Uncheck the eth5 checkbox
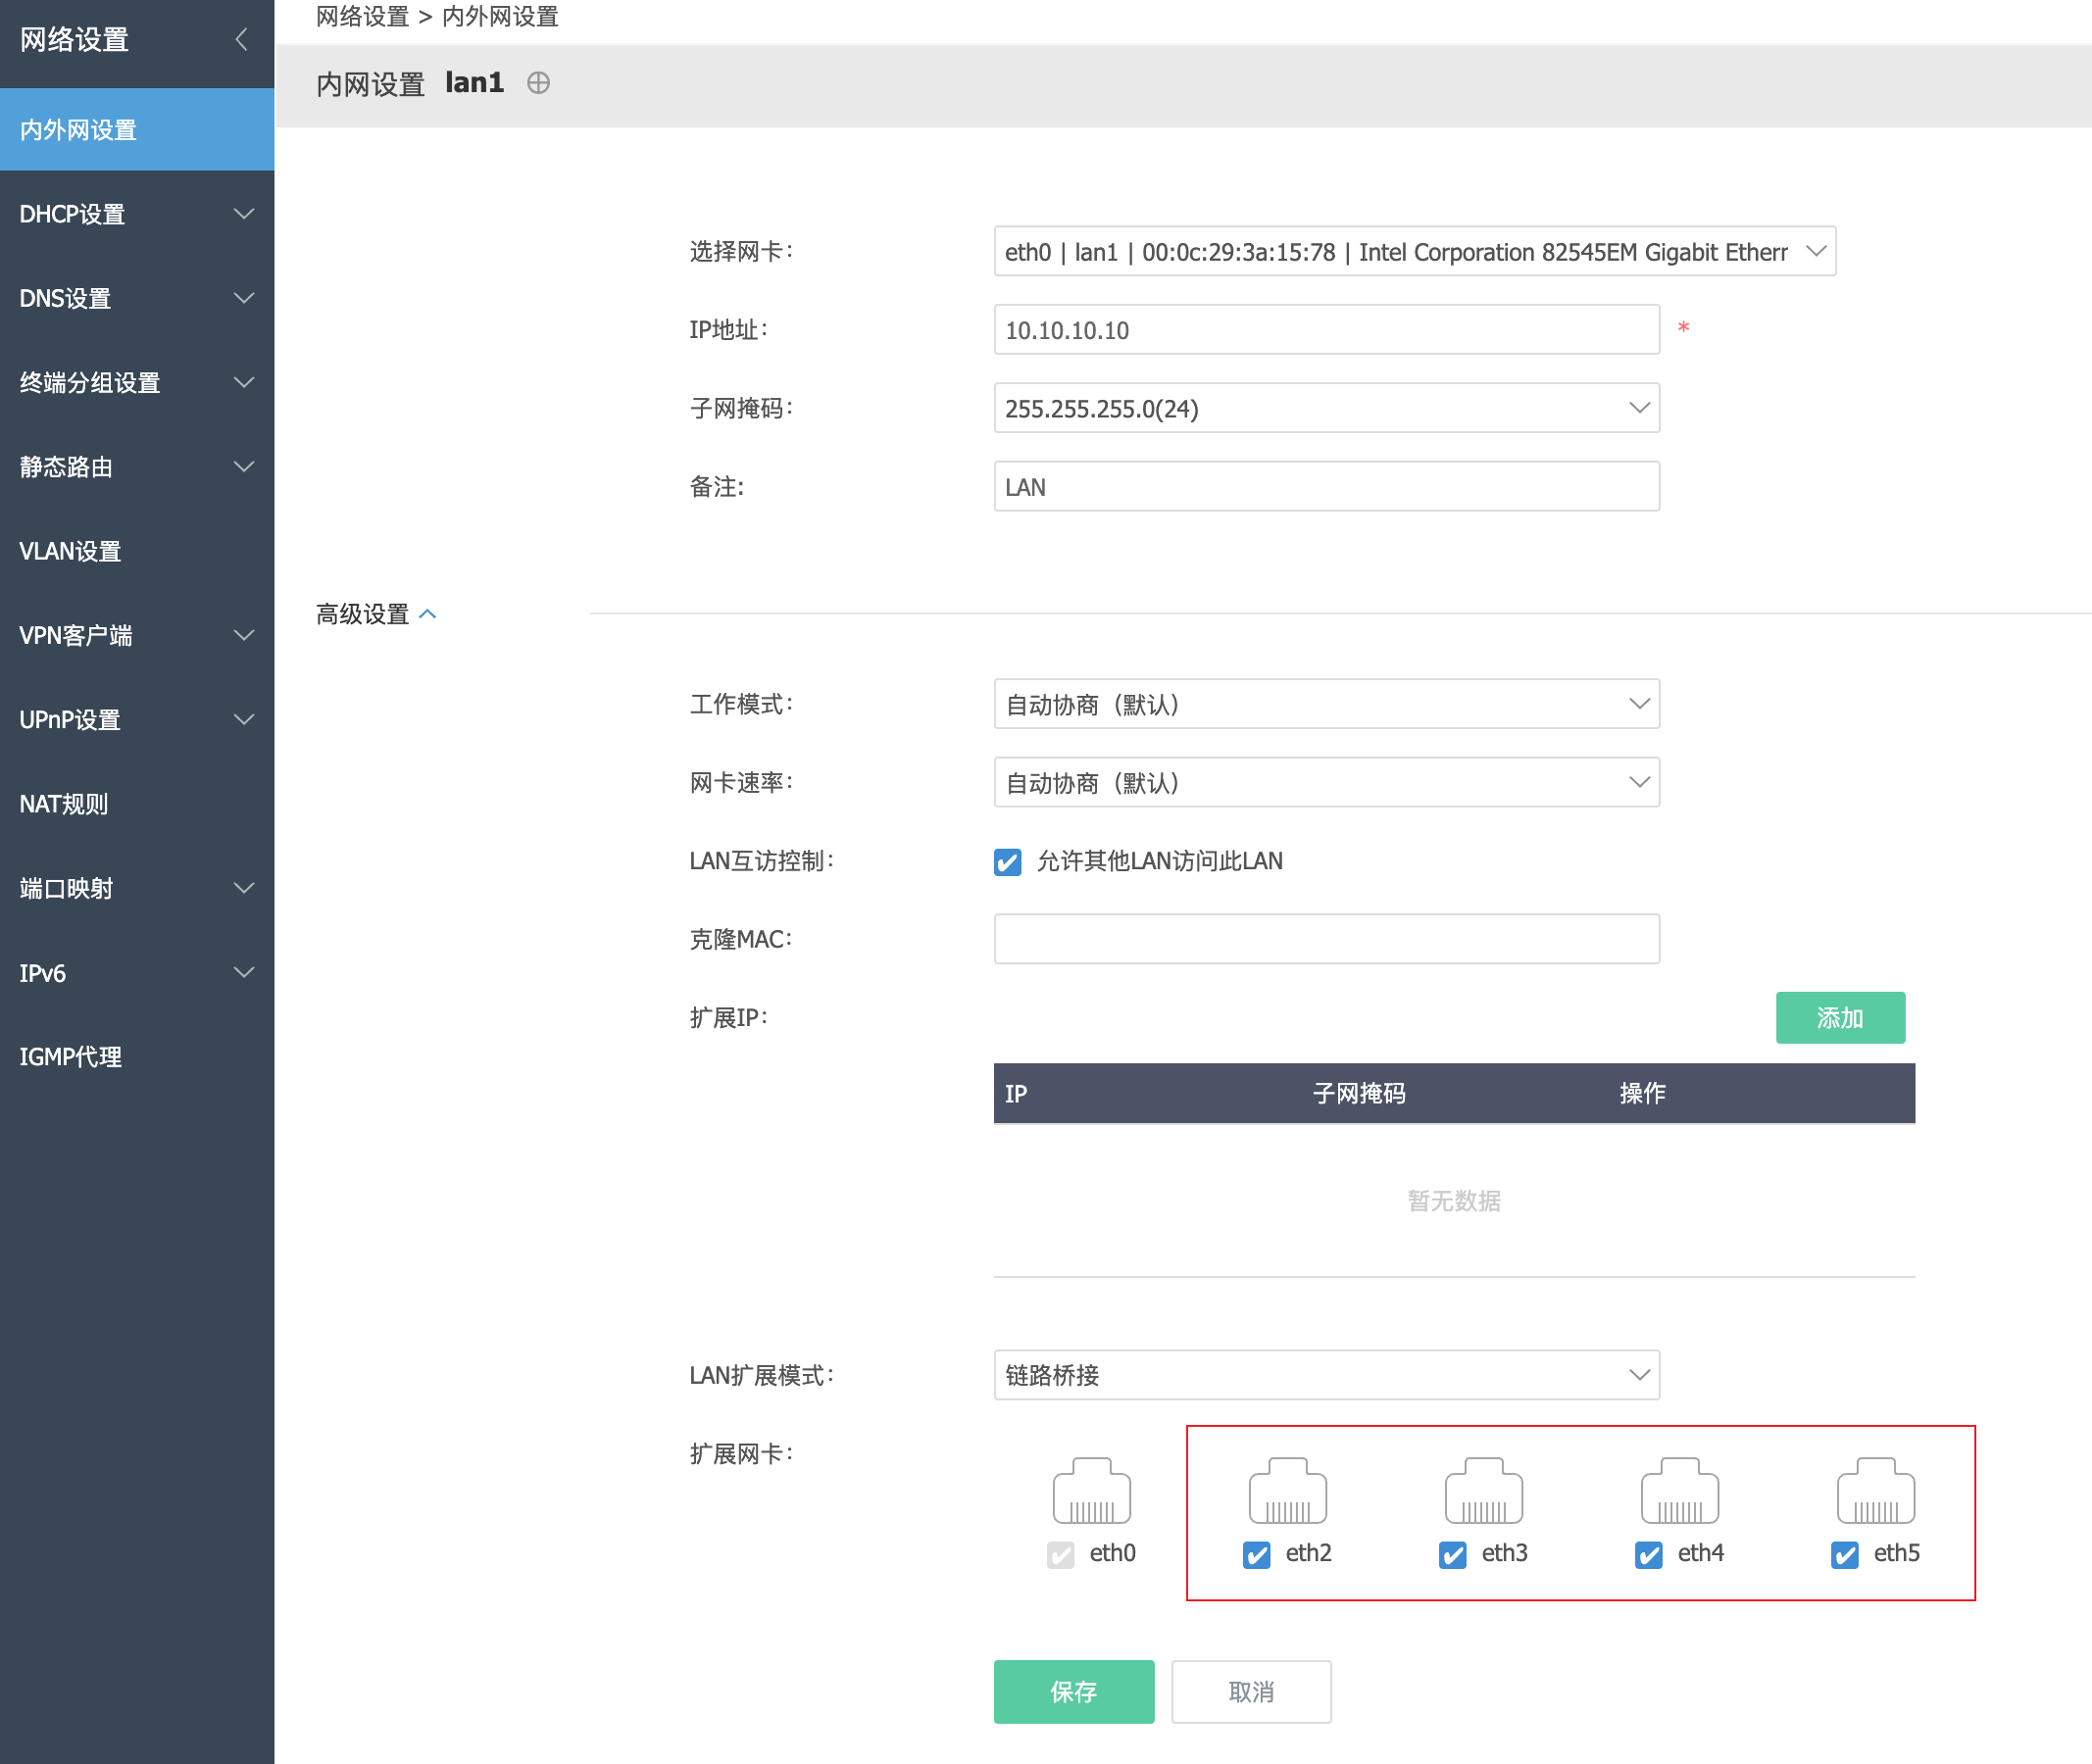The width and height of the screenshot is (2092, 1764). click(1844, 1554)
